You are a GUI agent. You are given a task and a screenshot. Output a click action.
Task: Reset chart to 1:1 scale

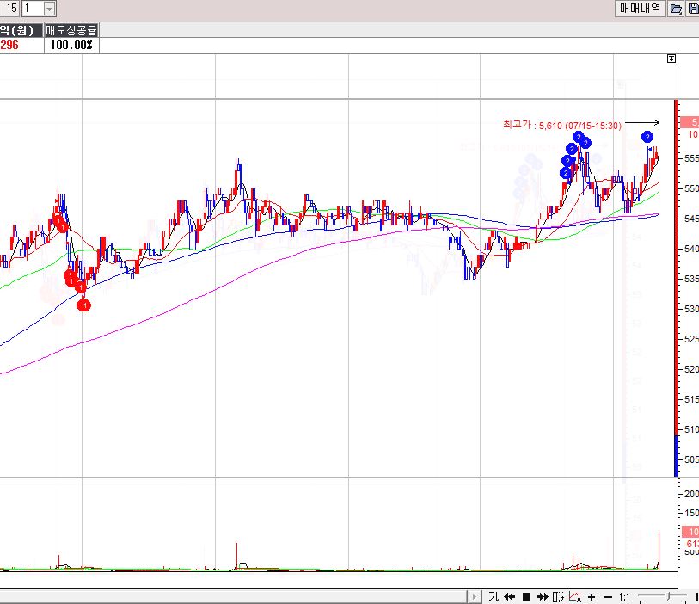(x=624, y=597)
